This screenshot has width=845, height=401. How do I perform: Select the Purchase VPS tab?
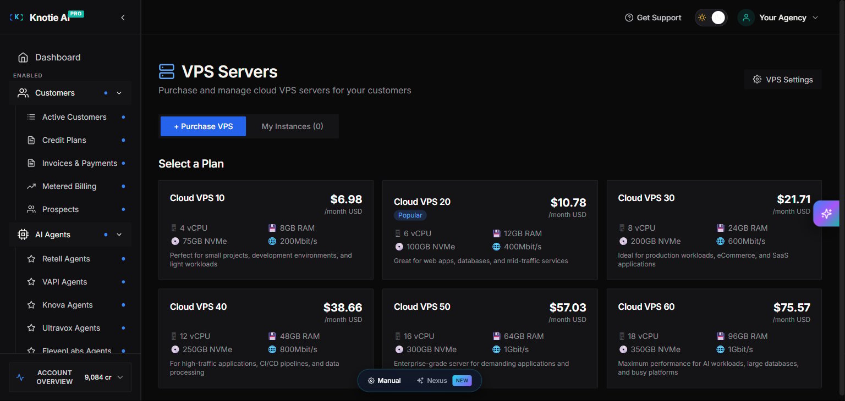[x=203, y=126]
